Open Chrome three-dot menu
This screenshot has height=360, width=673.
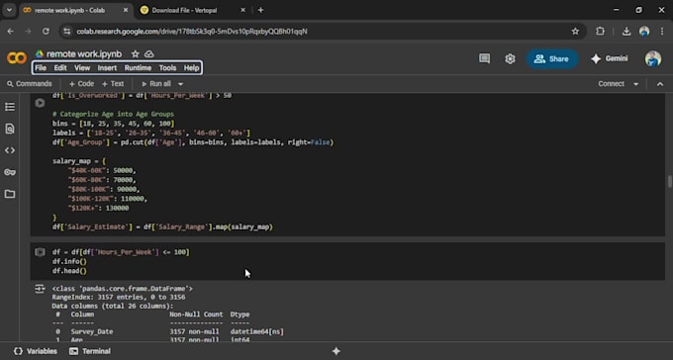pyautogui.click(x=662, y=32)
